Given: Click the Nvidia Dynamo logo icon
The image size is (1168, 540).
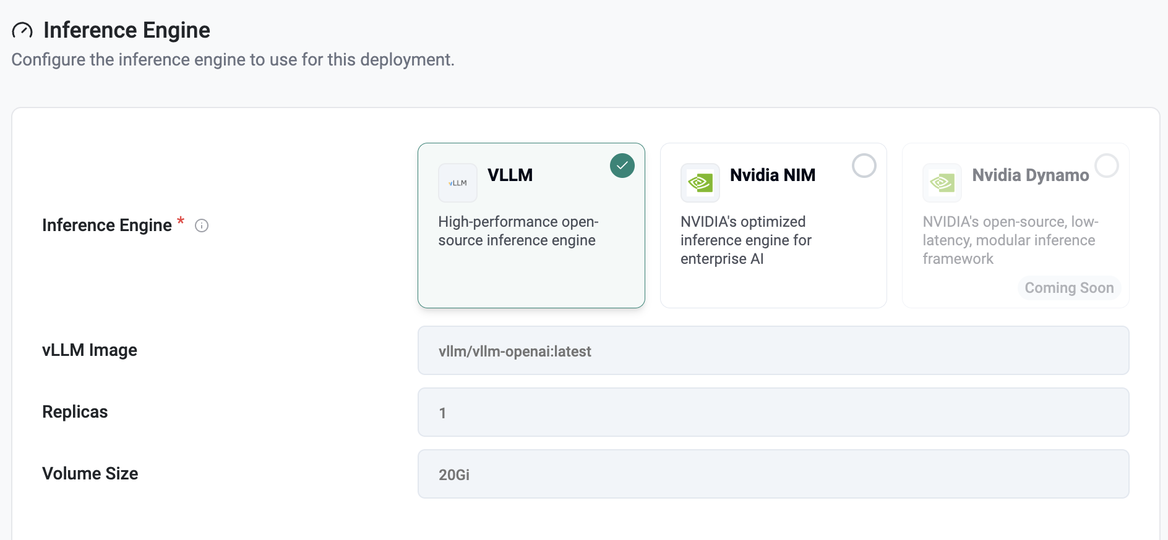Looking at the screenshot, I should pos(942,183).
